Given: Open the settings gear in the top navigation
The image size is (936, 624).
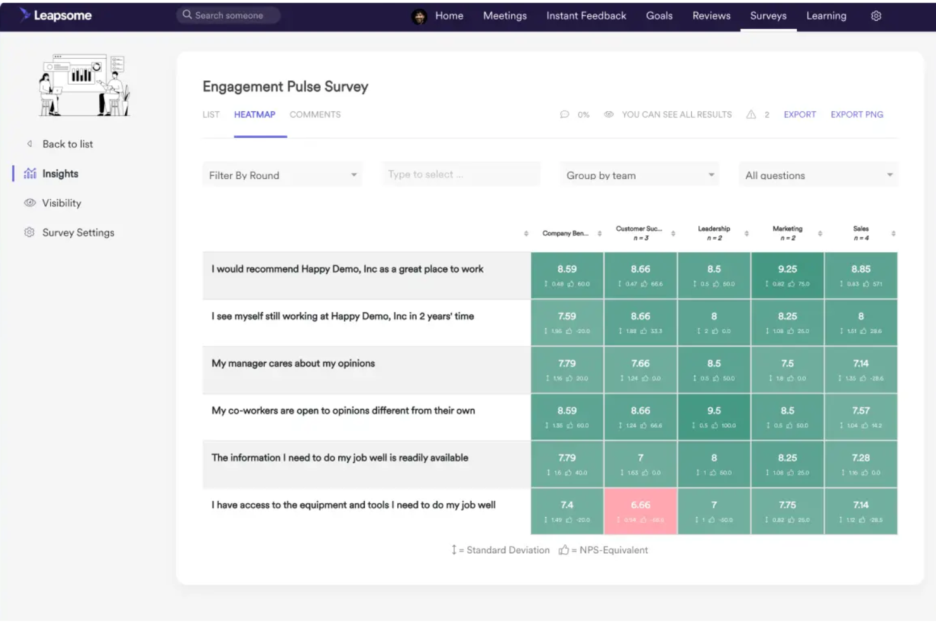Looking at the screenshot, I should (x=876, y=16).
